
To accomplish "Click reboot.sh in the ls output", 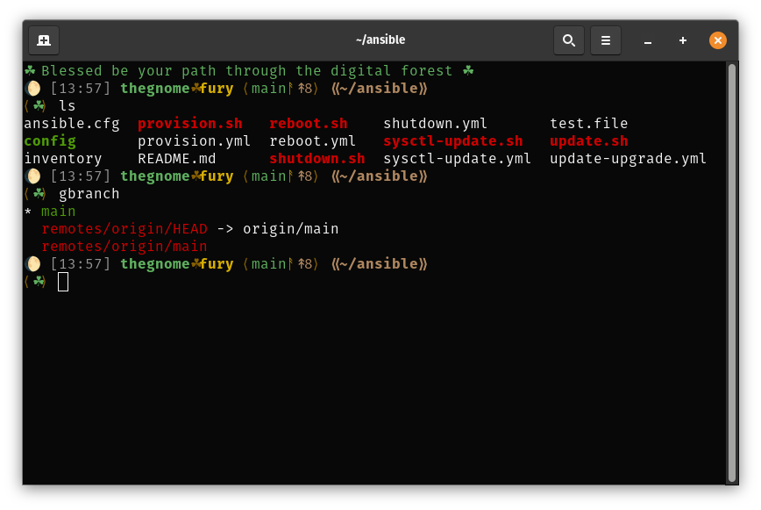I will click(309, 124).
